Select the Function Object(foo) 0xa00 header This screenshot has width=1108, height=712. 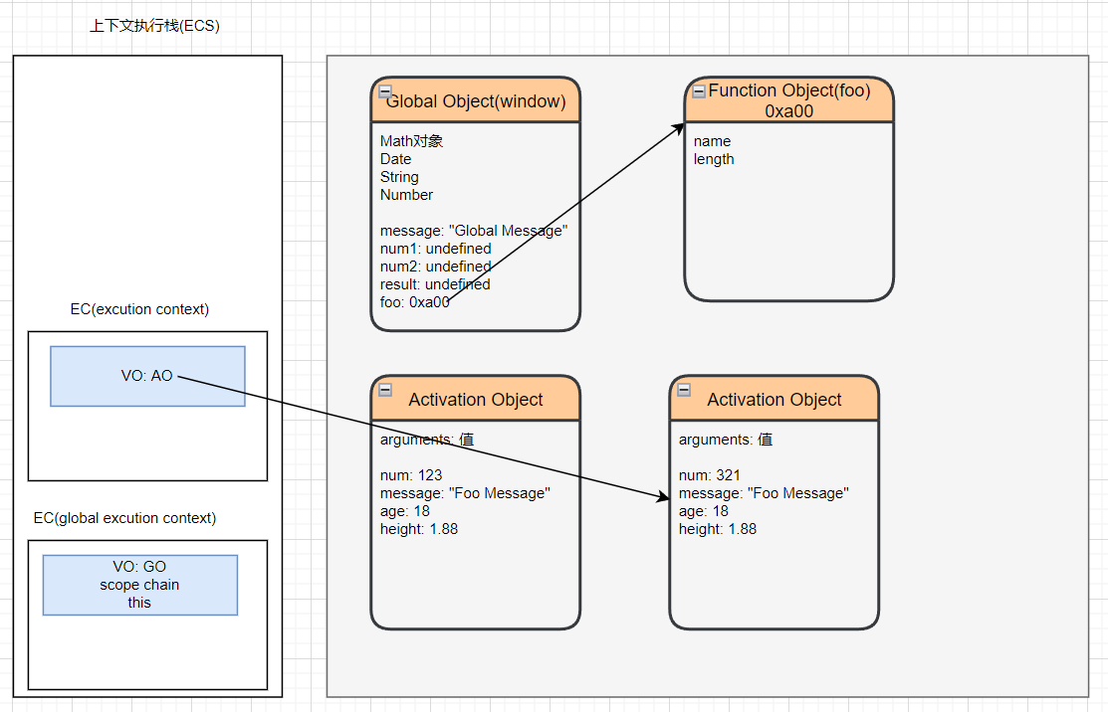[x=789, y=100]
